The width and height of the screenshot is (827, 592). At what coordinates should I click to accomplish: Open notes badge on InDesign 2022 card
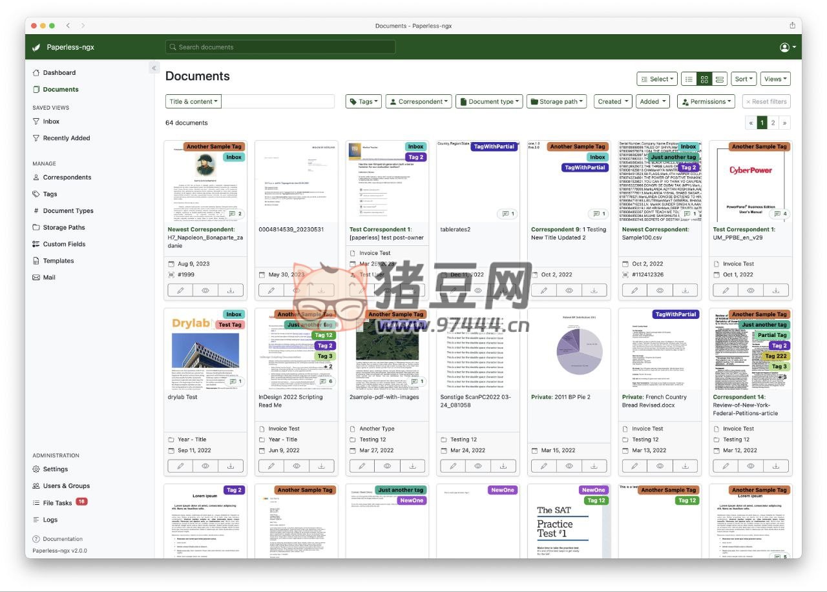click(326, 382)
